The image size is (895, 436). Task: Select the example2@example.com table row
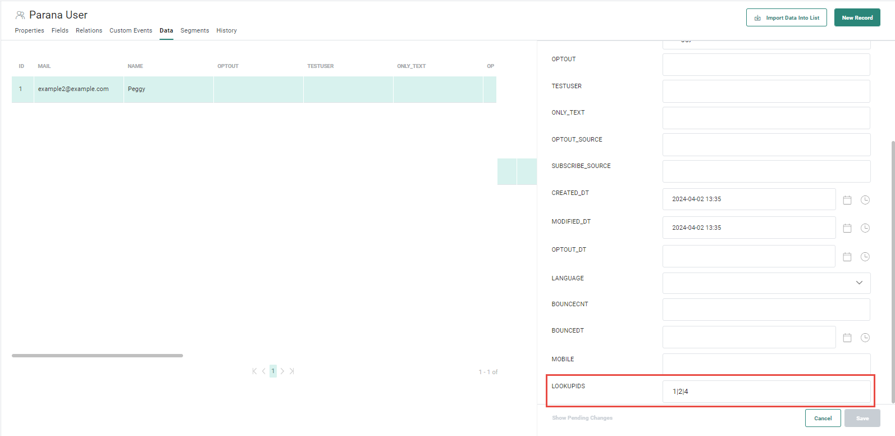(73, 89)
